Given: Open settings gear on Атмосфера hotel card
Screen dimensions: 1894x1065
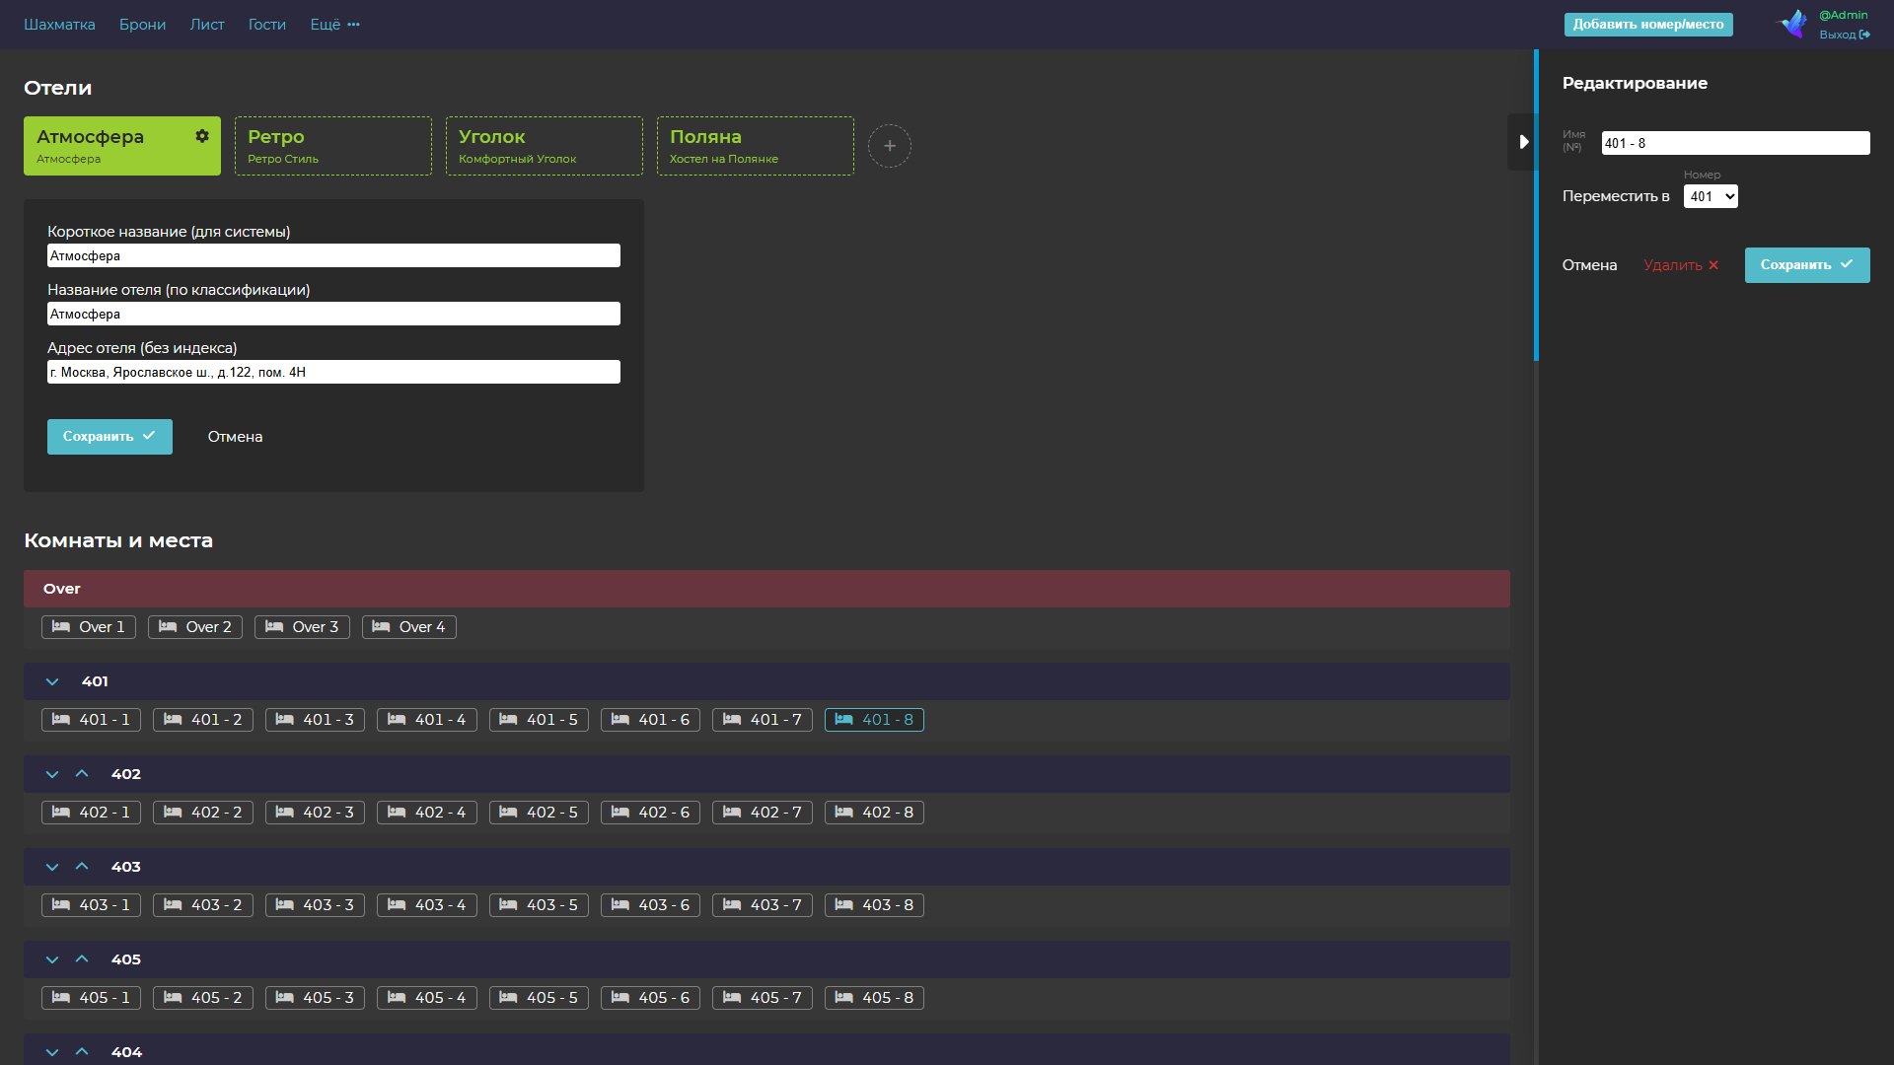Looking at the screenshot, I should point(202,136).
